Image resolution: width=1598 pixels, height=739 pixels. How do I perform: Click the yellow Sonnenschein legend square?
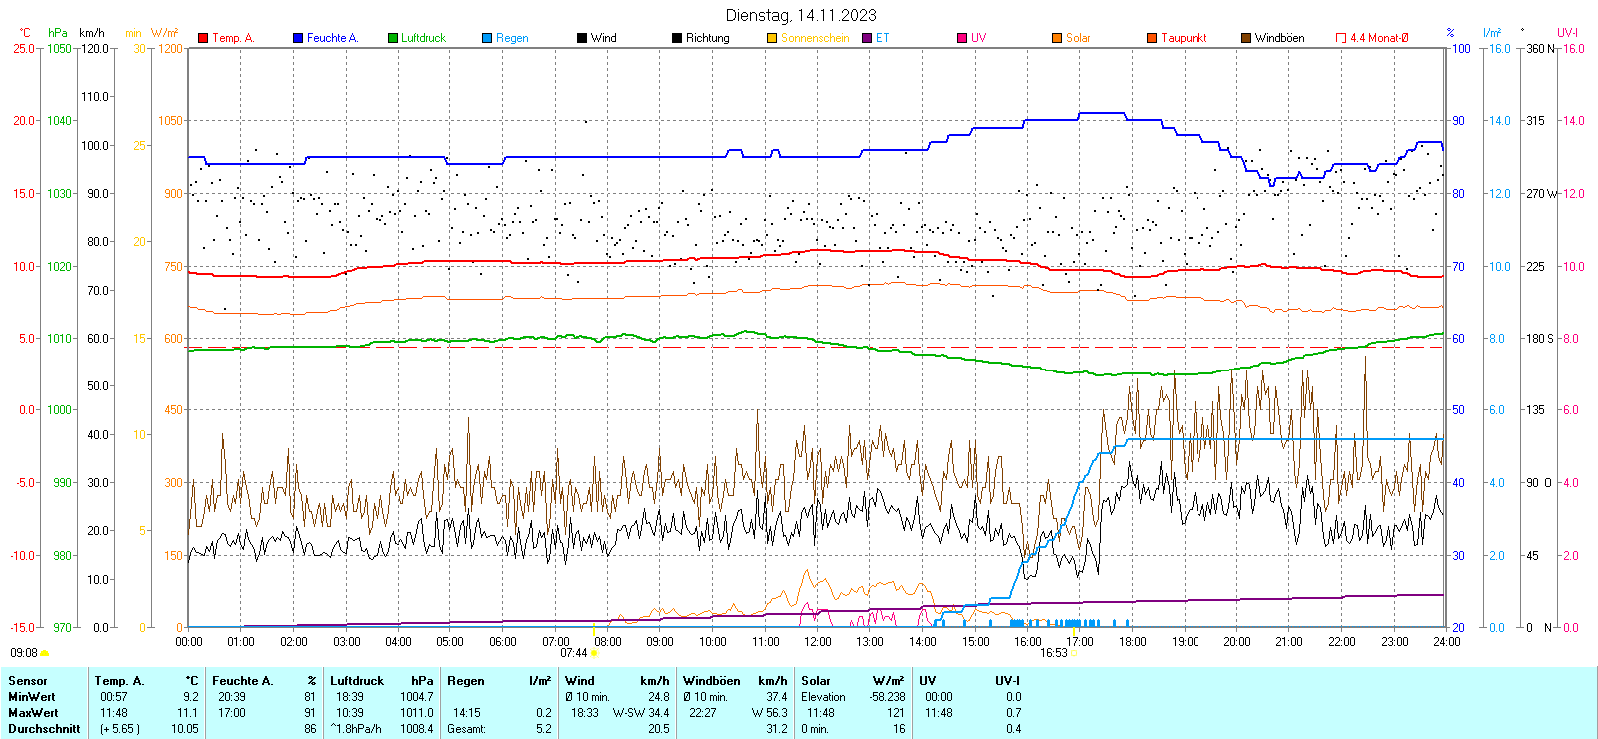tap(772, 38)
